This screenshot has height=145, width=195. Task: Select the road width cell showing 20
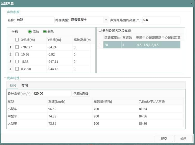pos(112,45)
